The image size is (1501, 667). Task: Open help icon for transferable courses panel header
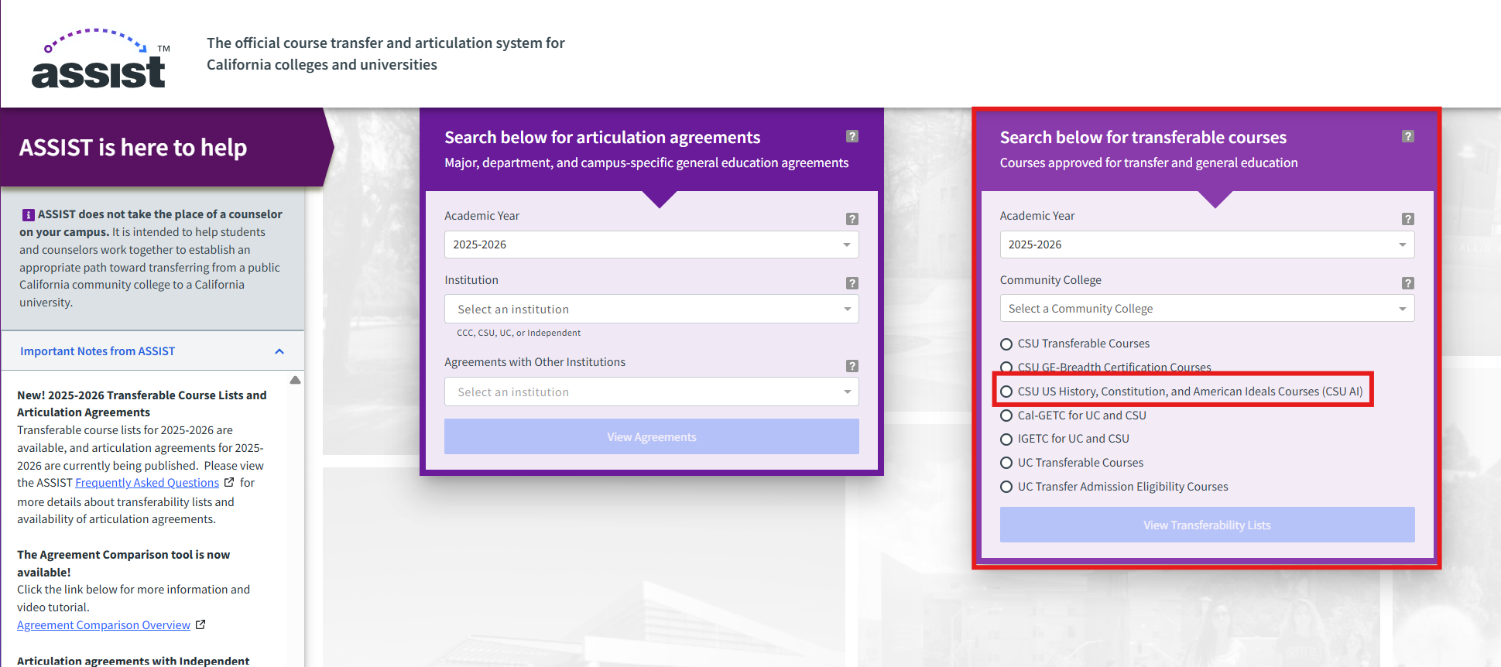[x=1408, y=136]
